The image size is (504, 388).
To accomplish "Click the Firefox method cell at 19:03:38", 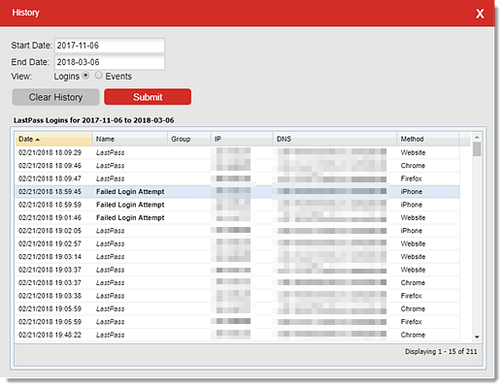I will pos(411,296).
